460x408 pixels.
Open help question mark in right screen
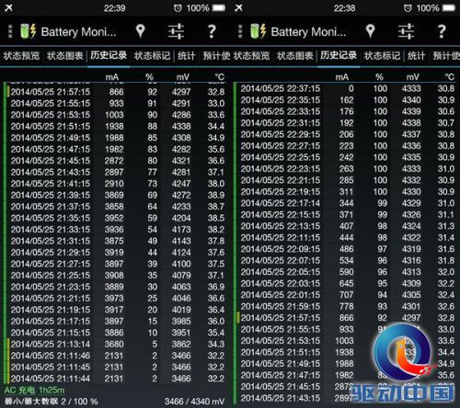(x=442, y=31)
